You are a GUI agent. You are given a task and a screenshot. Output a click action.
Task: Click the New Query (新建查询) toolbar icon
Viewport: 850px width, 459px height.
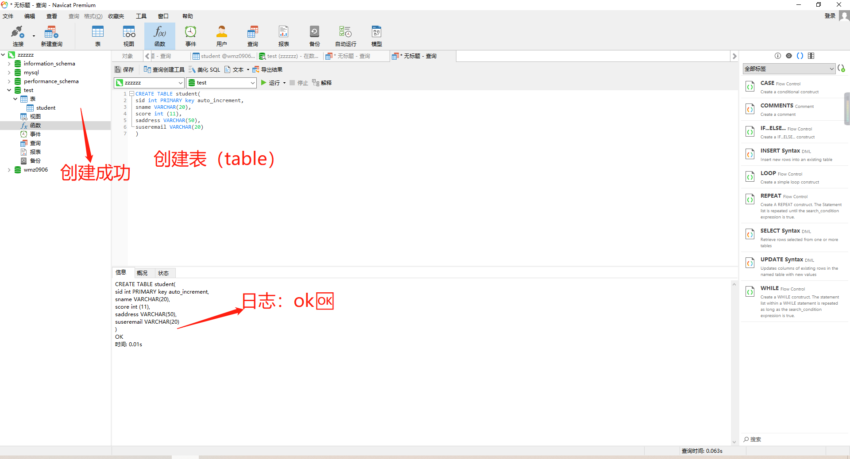pyautogui.click(x=51, y=36)
